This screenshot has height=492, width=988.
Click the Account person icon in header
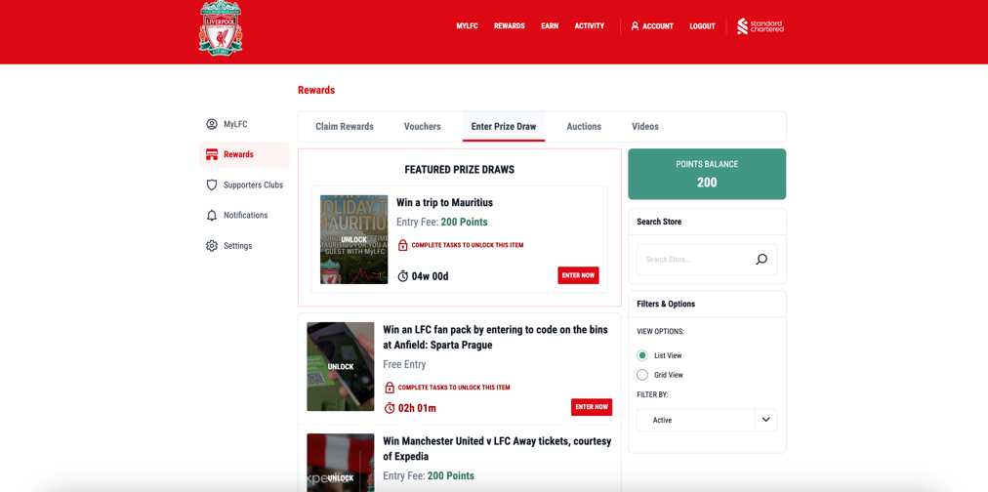pyautogui.click(x=636, y=25)
